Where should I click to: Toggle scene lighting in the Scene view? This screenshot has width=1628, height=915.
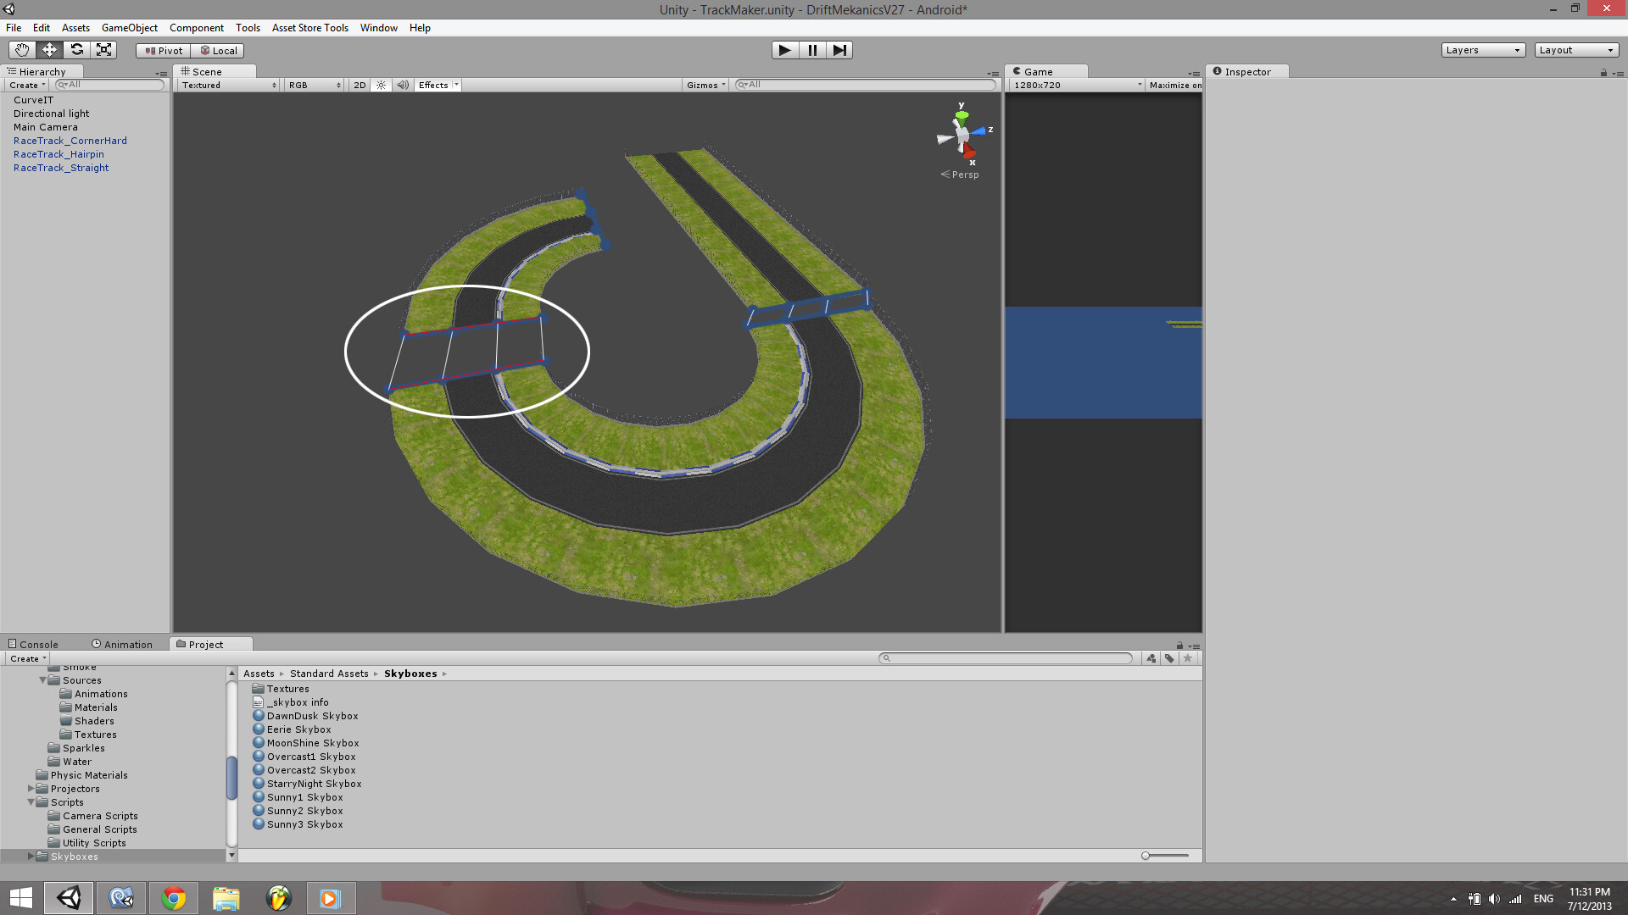tap(381, 85)
